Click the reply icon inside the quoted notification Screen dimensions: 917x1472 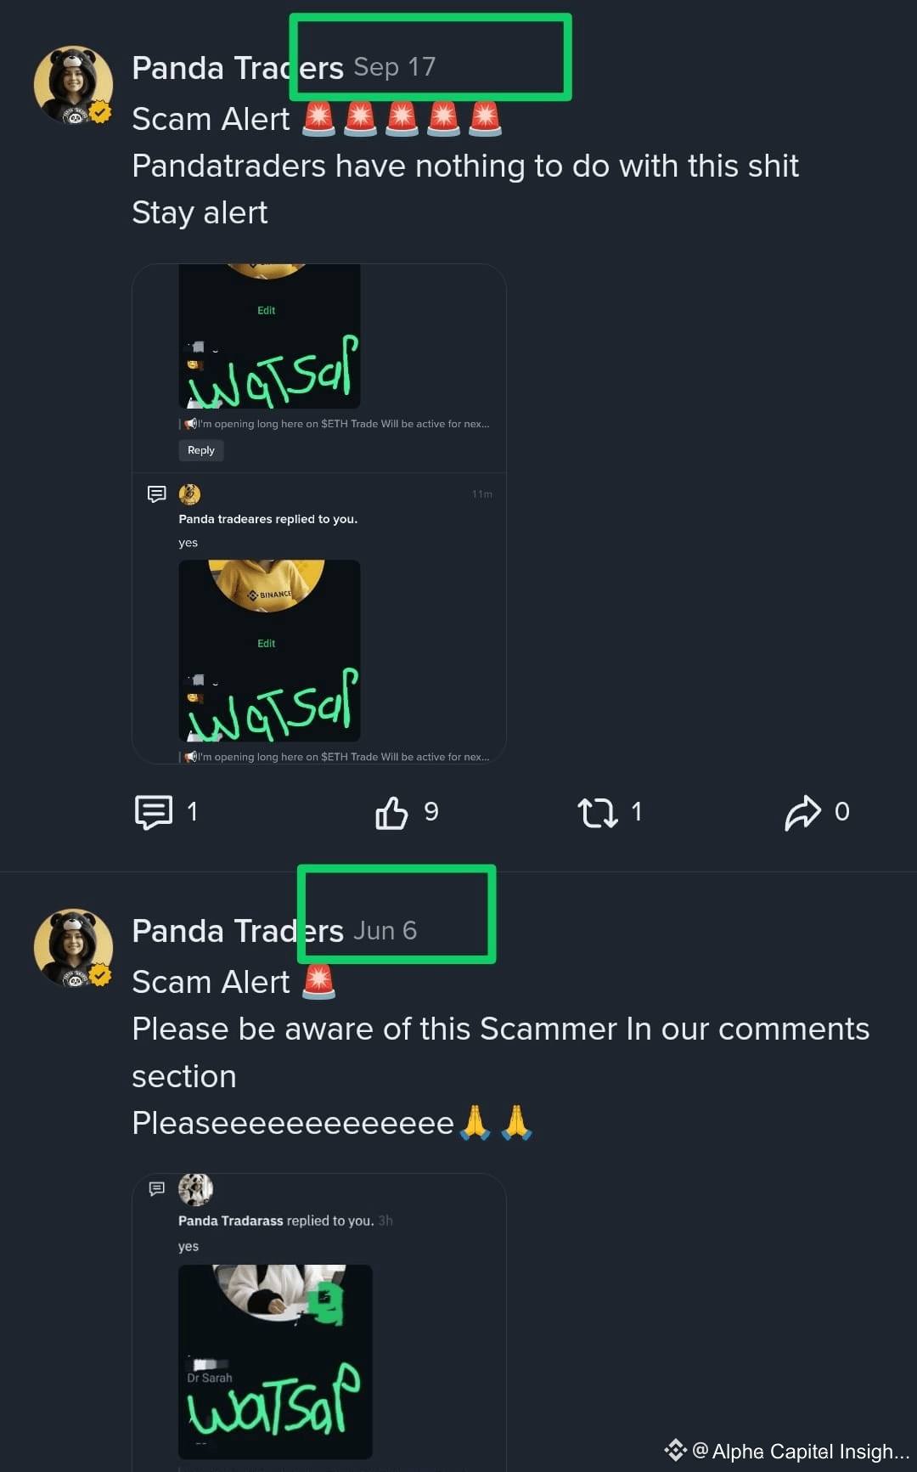pos(158,1189)
